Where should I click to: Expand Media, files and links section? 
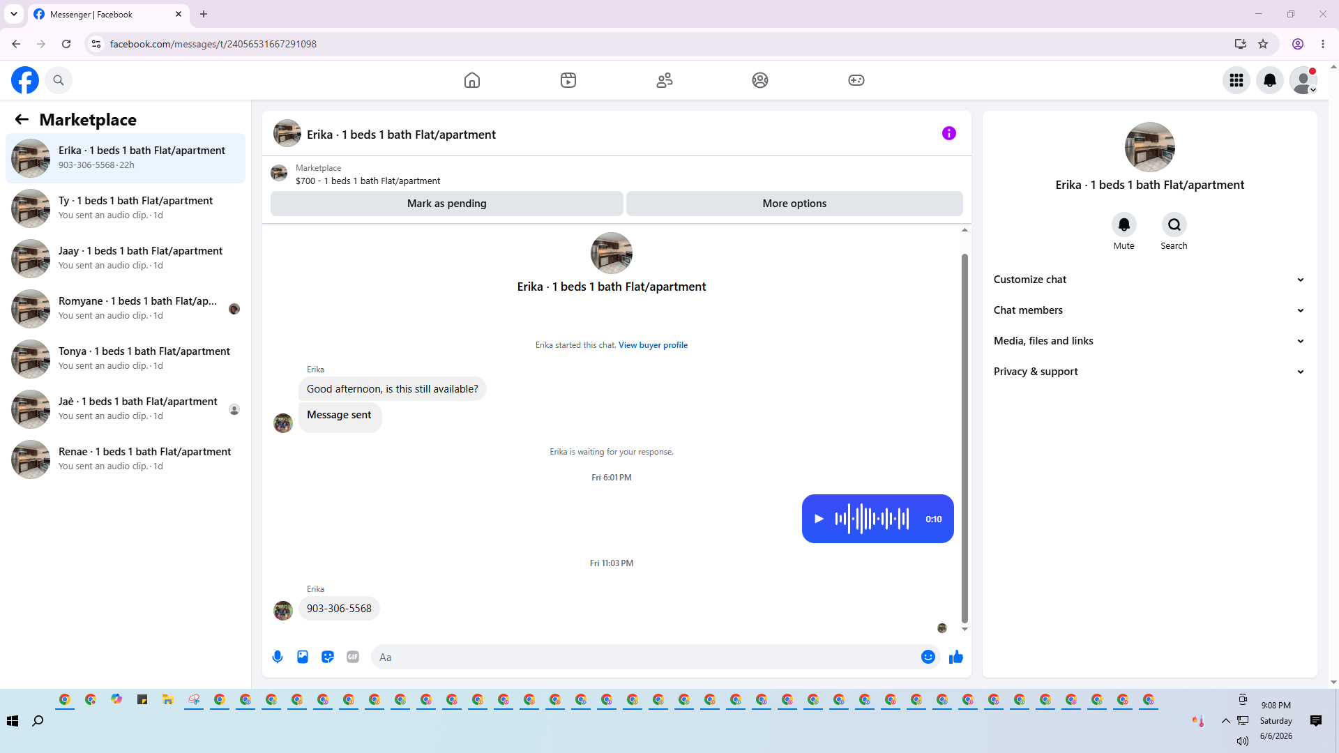1150,341
